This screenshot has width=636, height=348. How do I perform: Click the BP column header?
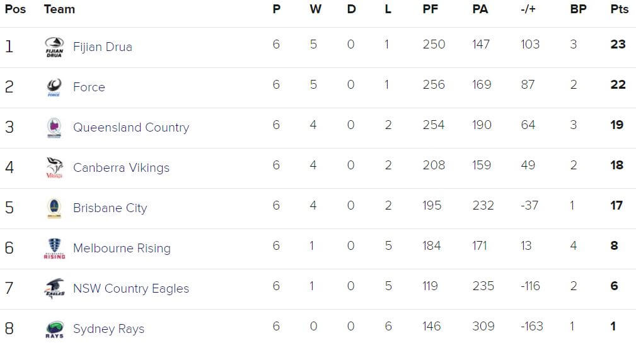click(x=578, y=9)
